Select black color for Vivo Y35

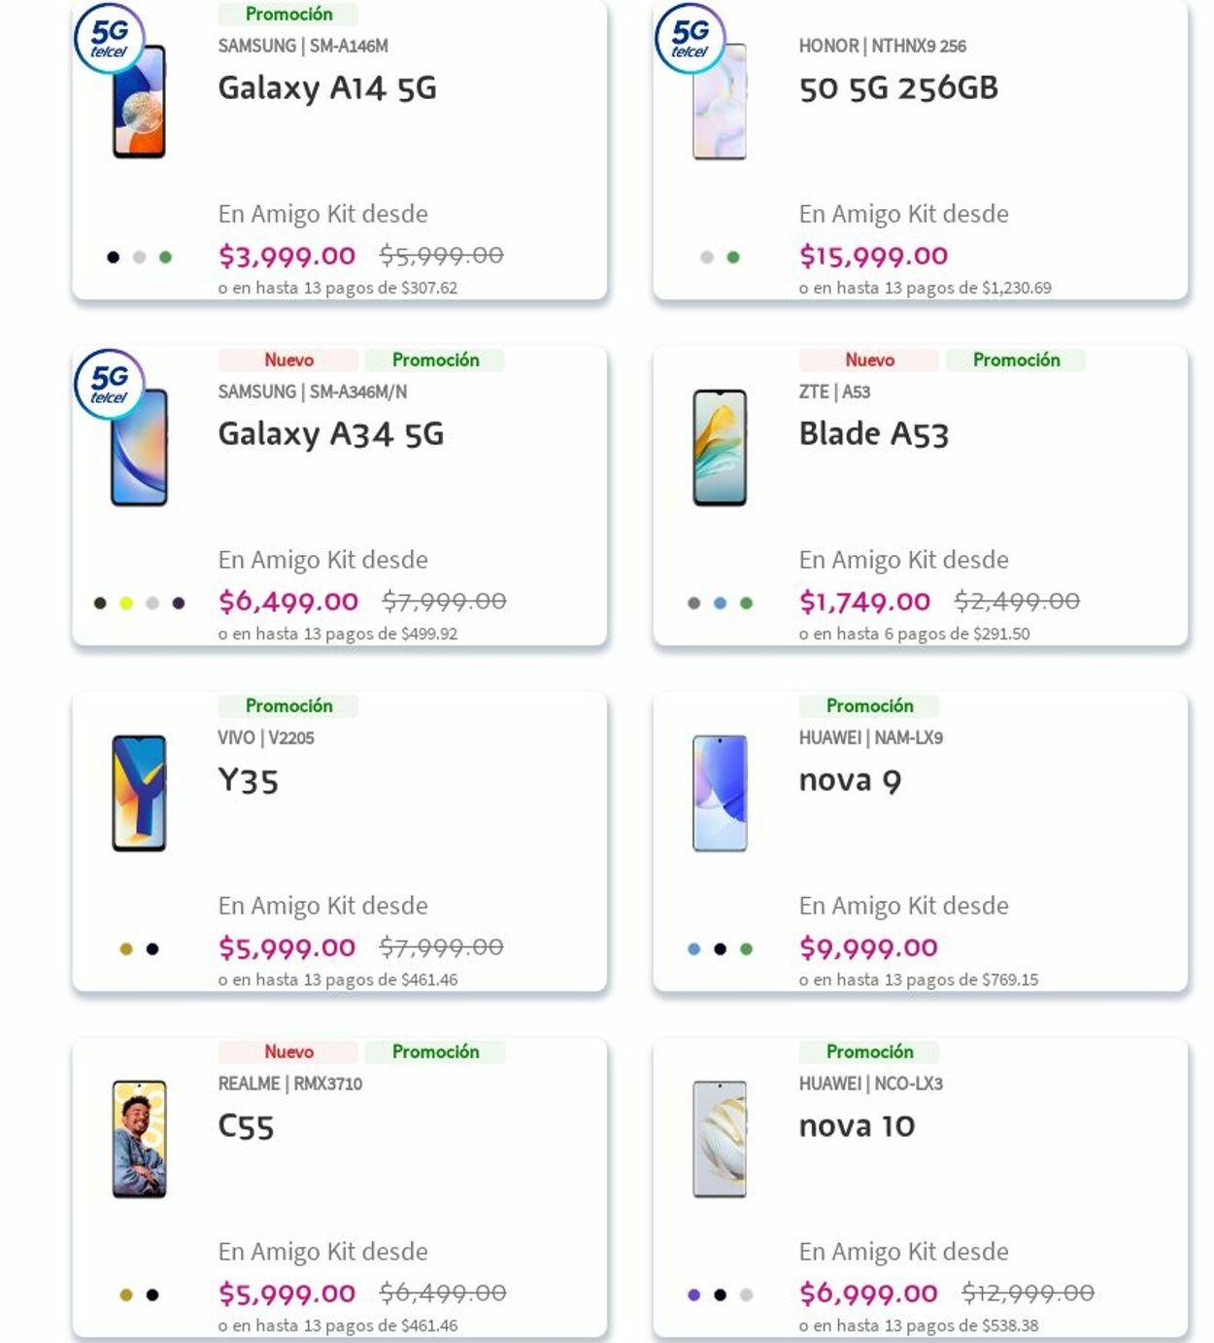pyautogui.click(x=152, y=949)
